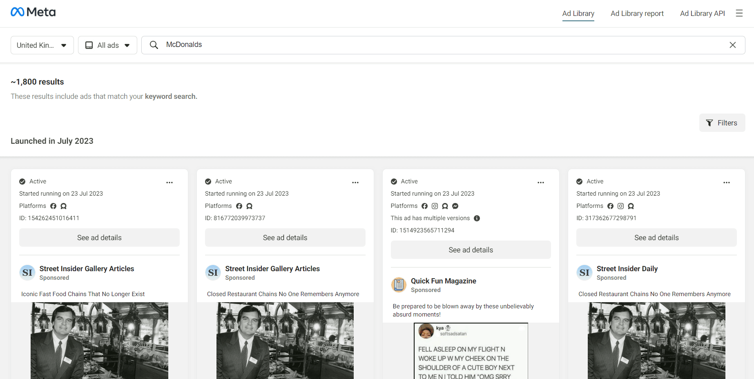This screenshot has width=754, height=379.
Task: Click inside the McDonalds search field
Action: (x=286, y=45)
